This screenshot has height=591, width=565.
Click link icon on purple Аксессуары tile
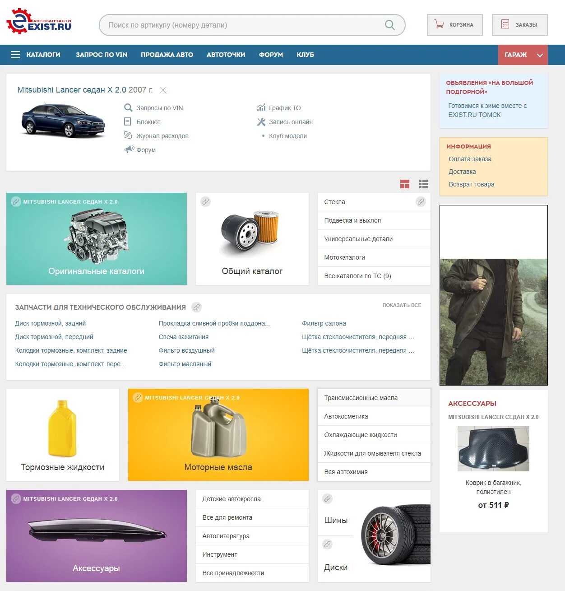(16, 499)
